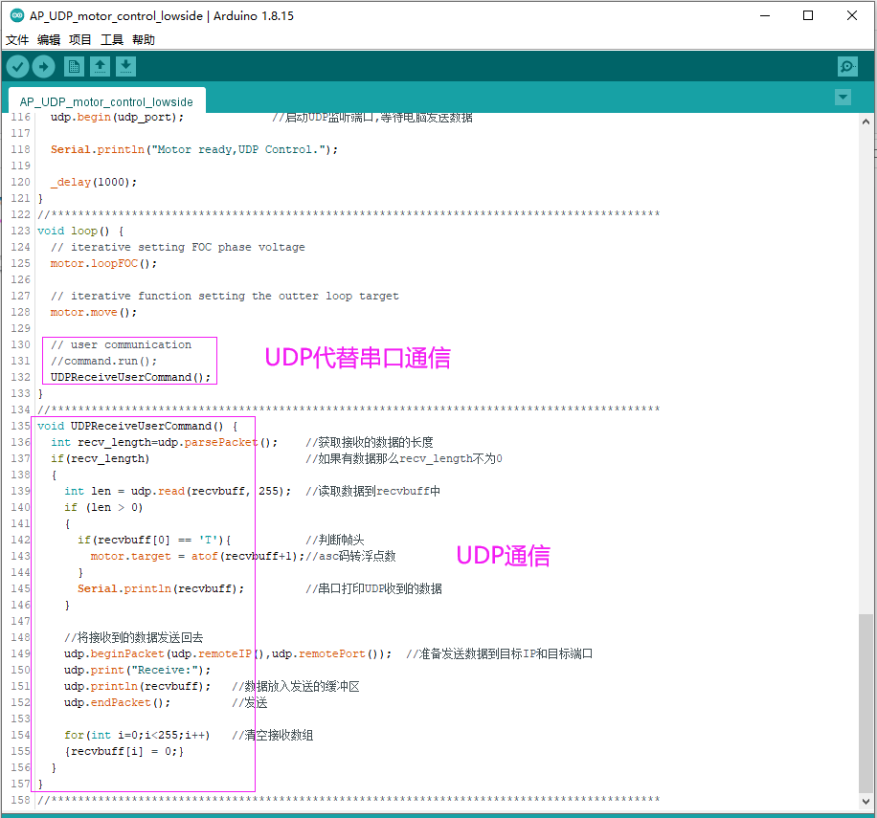Click the udp.print("Receive:"); line
877x818 pixels.
[138, 670]
